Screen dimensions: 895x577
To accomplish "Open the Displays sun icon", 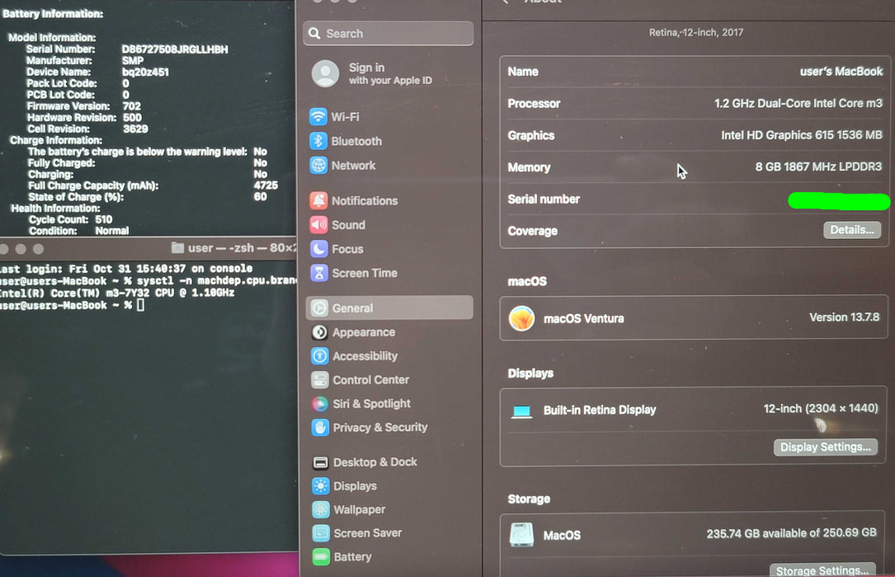I will pos(321,486).
